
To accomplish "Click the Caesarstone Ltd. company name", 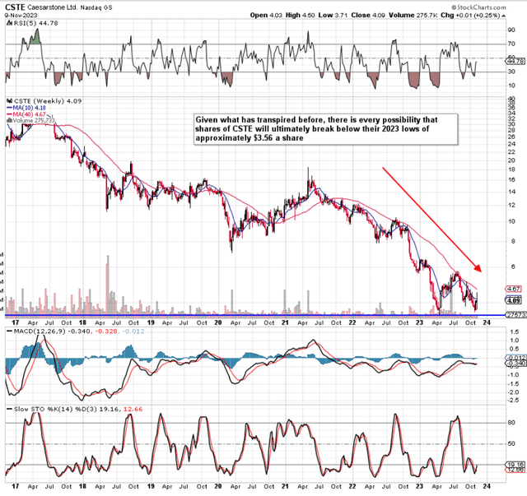I will [53, 7].
